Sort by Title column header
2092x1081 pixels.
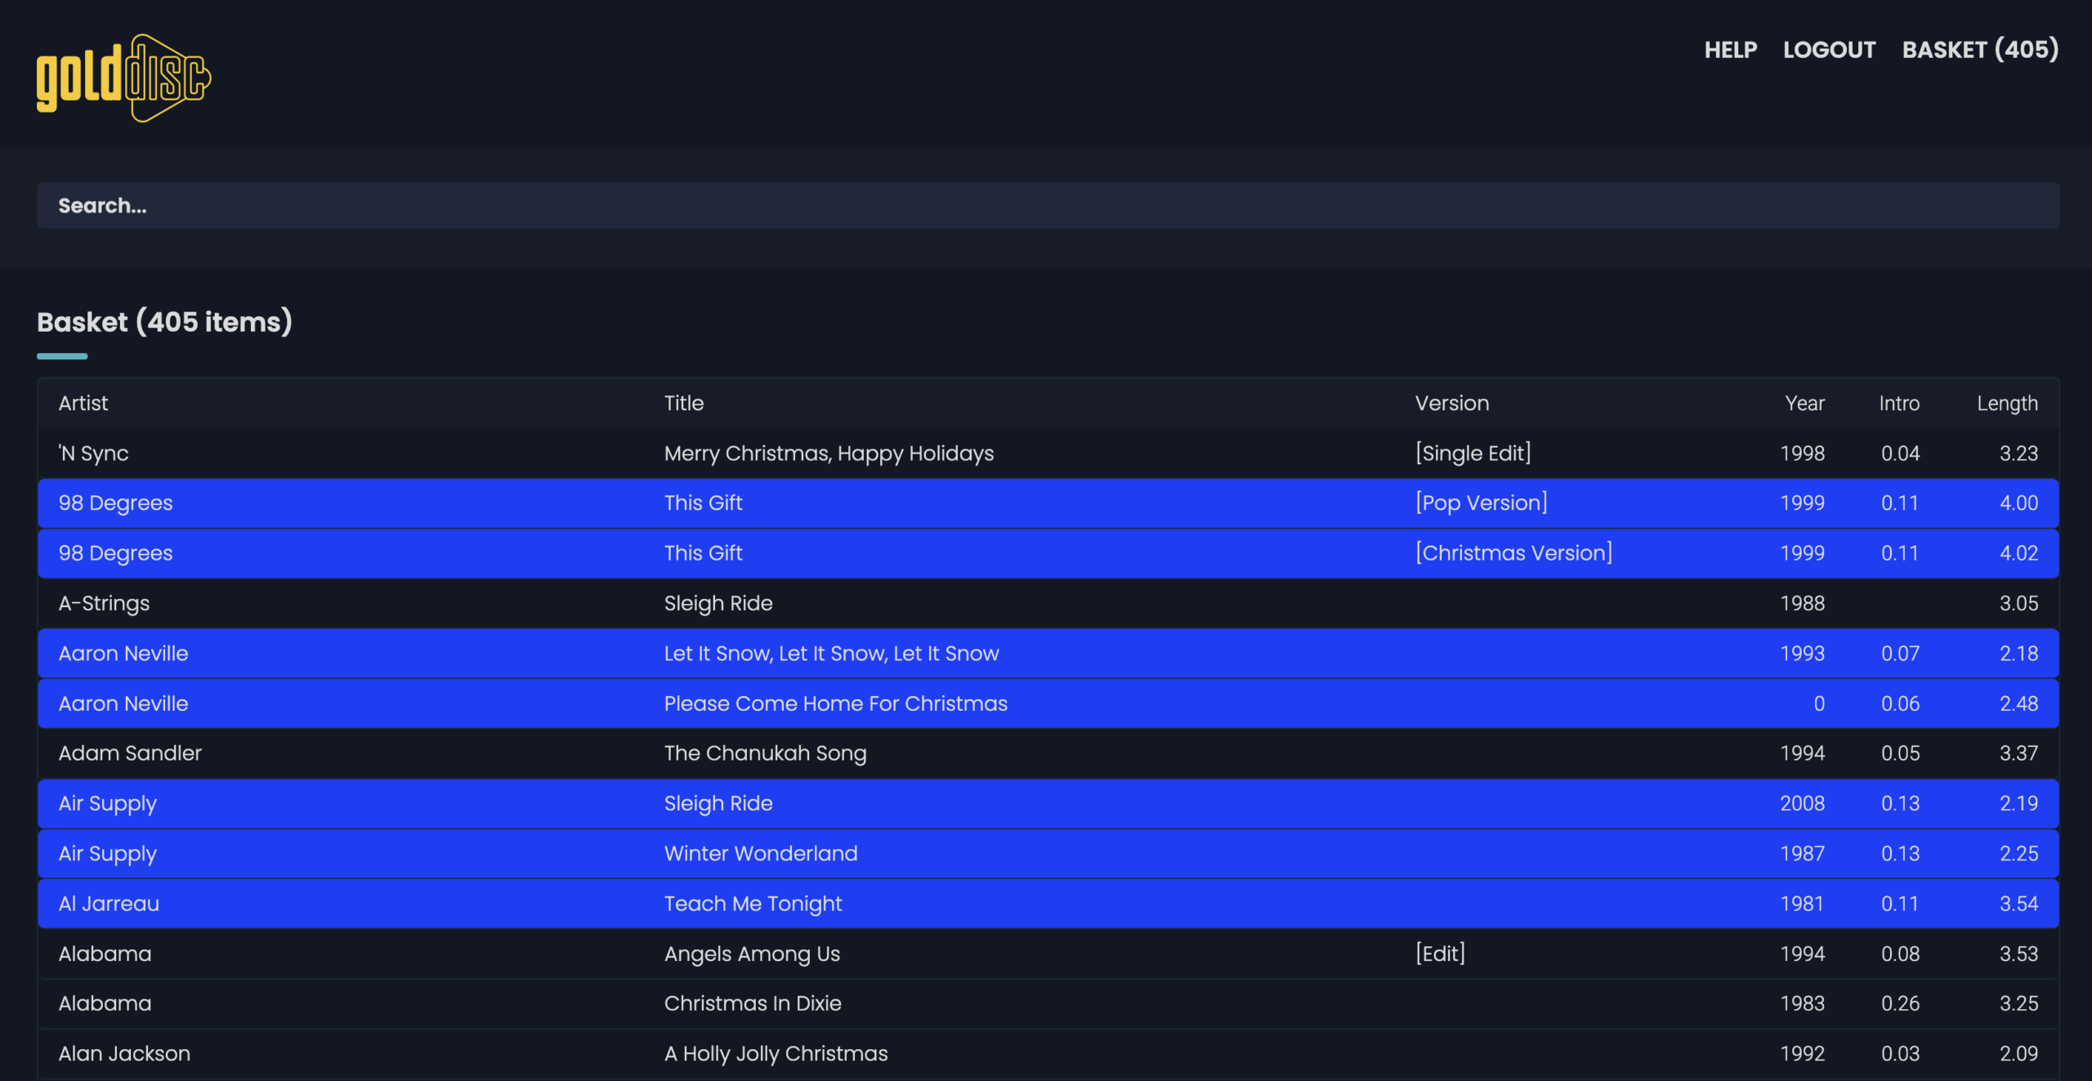[683, 403]
